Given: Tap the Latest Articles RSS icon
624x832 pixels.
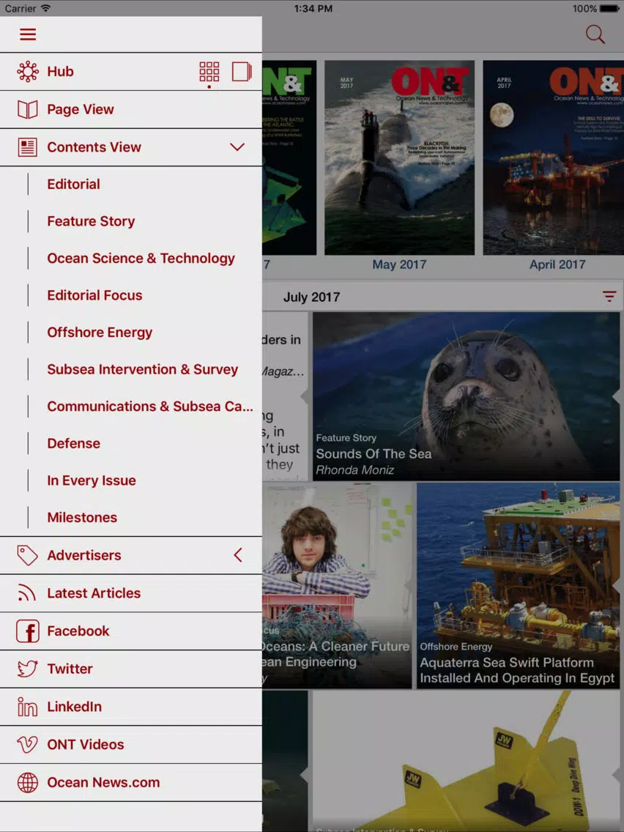Looking at the screenshot, I should tap(26, 593).
